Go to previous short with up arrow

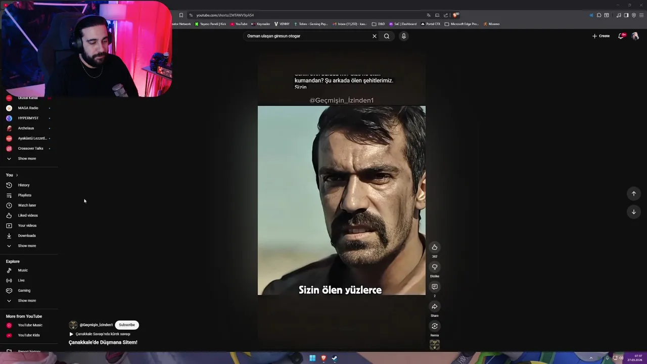click(x=633, y=194)
